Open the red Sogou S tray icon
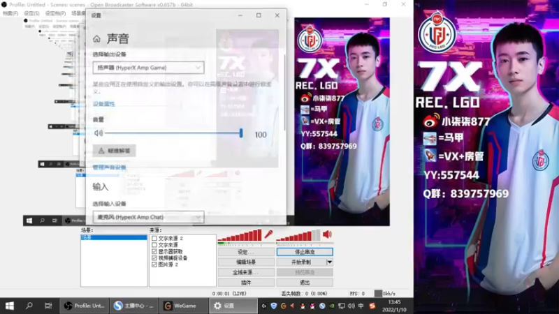Image resolution: width=559 pixels, height=314 pixels. [x=372, y=306]
